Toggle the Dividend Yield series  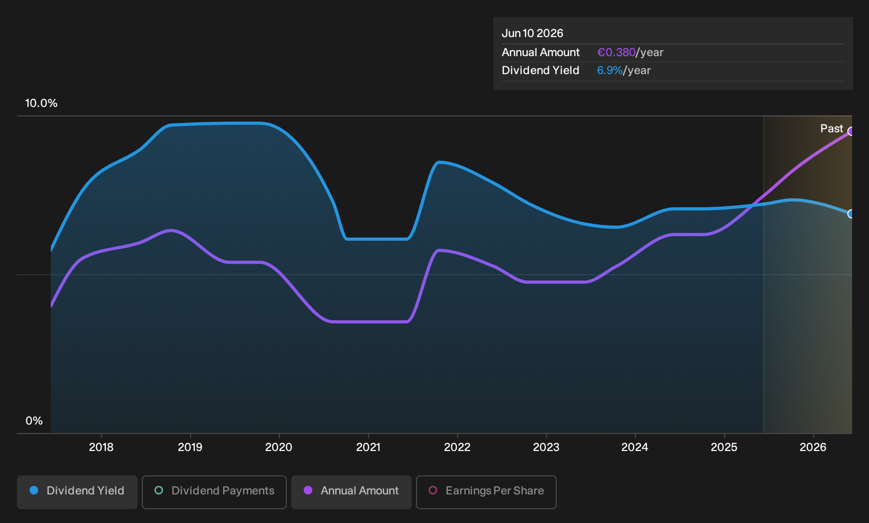(x=77, y=492)
